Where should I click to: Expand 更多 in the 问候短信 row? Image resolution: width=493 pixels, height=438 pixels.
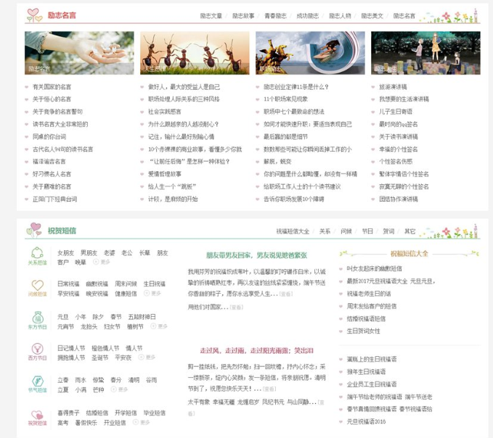pyautogui.click(x=152, y=293)
